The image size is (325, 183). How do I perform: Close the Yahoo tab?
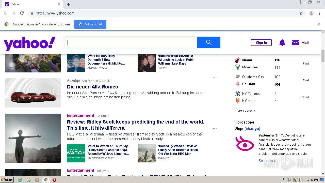59,4
